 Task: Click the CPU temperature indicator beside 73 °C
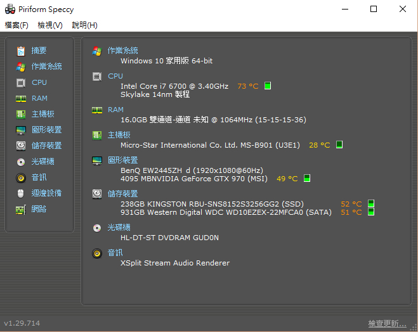[x=268, y=86]
